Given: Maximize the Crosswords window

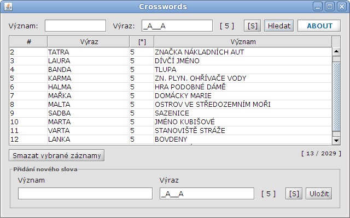Looking at the screenshot, I should tap(330, 7).
